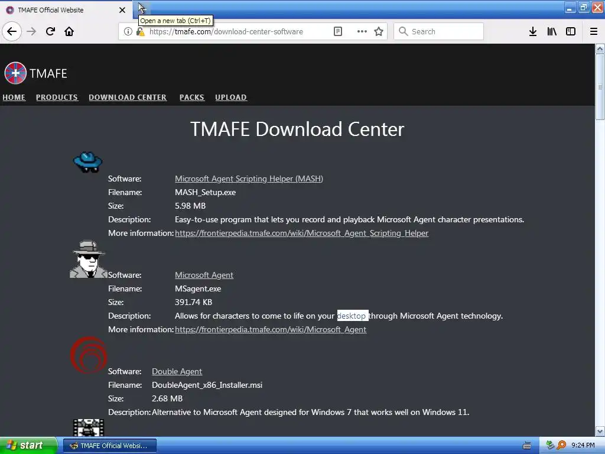Open the UPLOAD menu item
The height and width of the screenshot is (454, 605).
tap(231, 98)
